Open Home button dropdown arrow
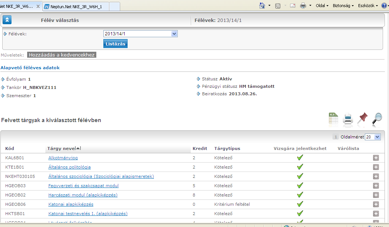389x227 pixels. [x=269, y=6]
